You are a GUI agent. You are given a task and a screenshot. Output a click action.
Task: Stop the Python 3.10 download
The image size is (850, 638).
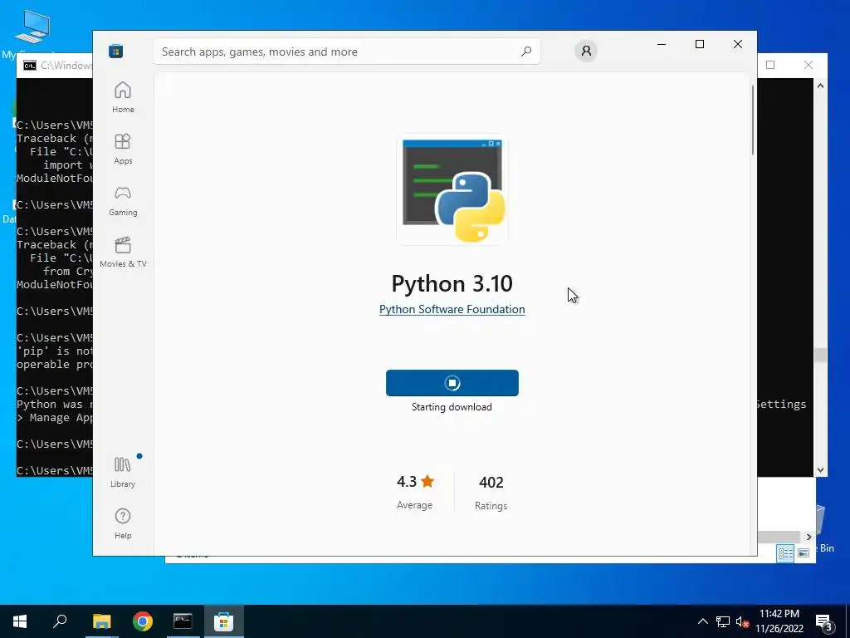tap(452, 383)
